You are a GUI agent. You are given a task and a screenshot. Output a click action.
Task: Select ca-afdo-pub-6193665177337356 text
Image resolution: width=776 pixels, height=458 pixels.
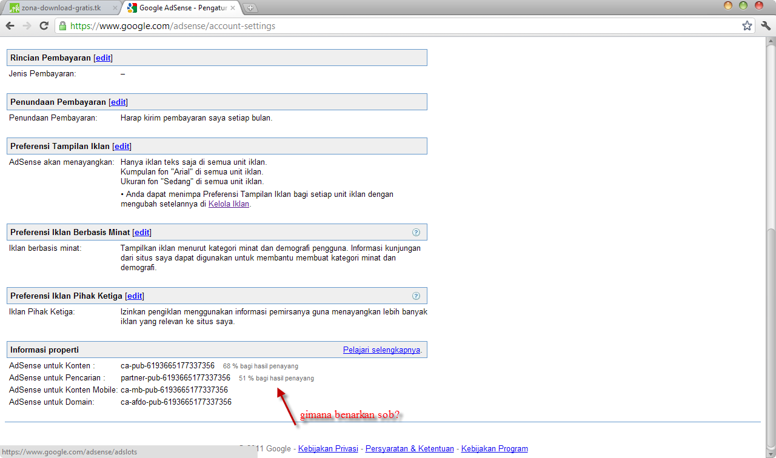(176, 402)
